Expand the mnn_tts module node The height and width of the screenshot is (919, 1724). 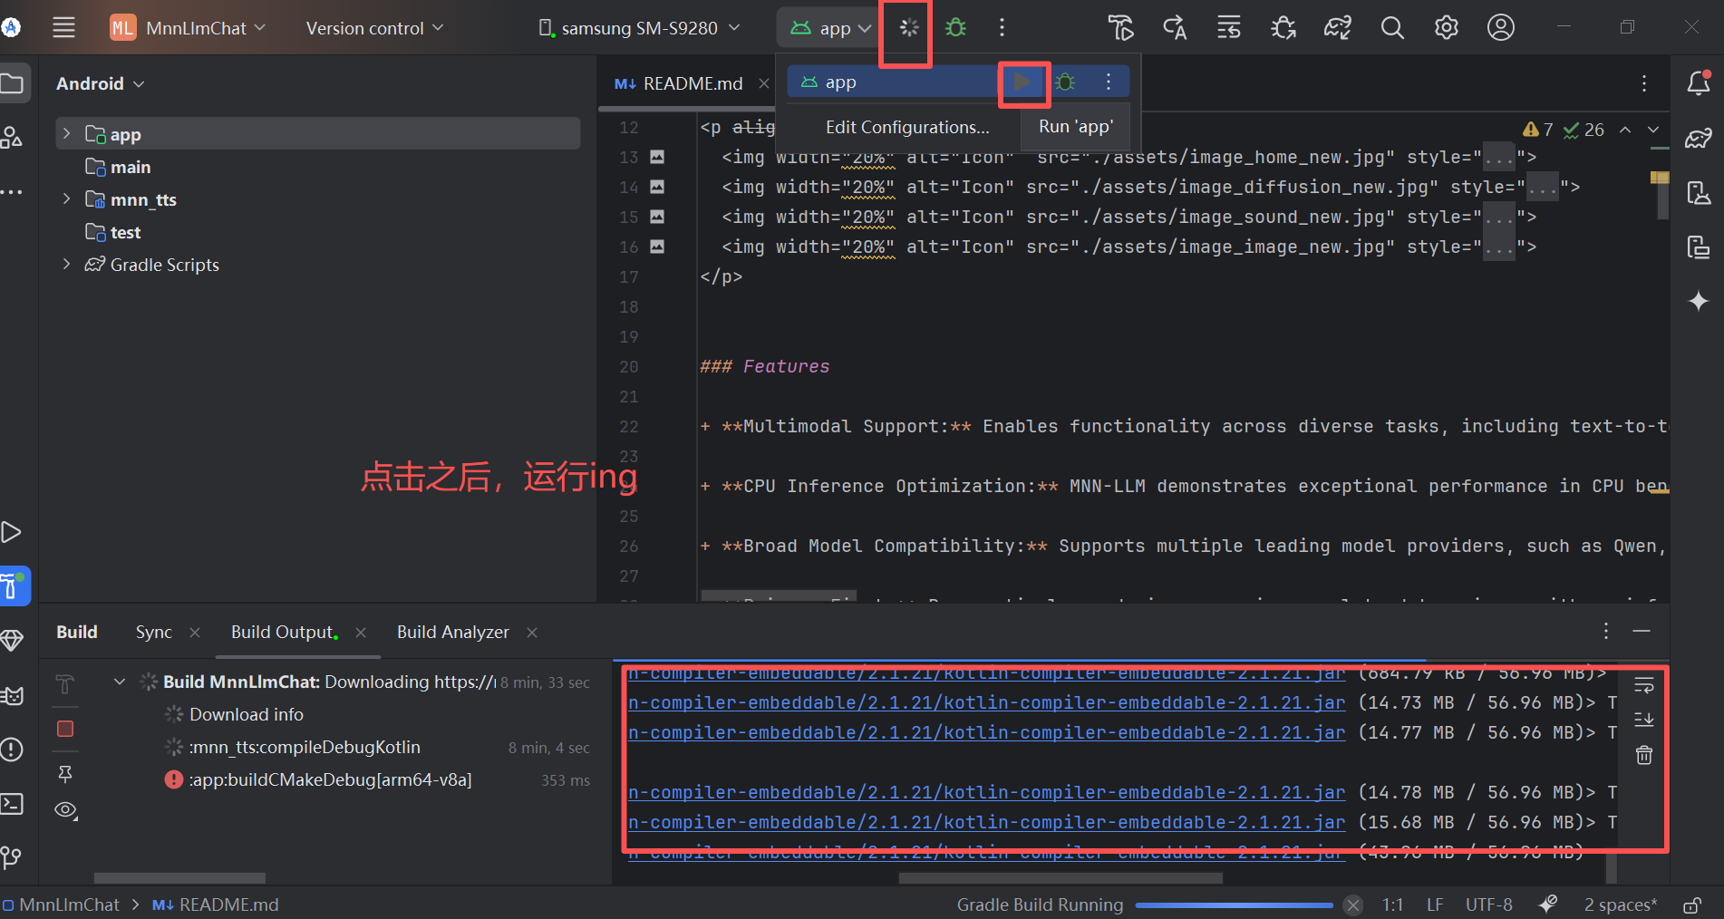click(66, 198)
